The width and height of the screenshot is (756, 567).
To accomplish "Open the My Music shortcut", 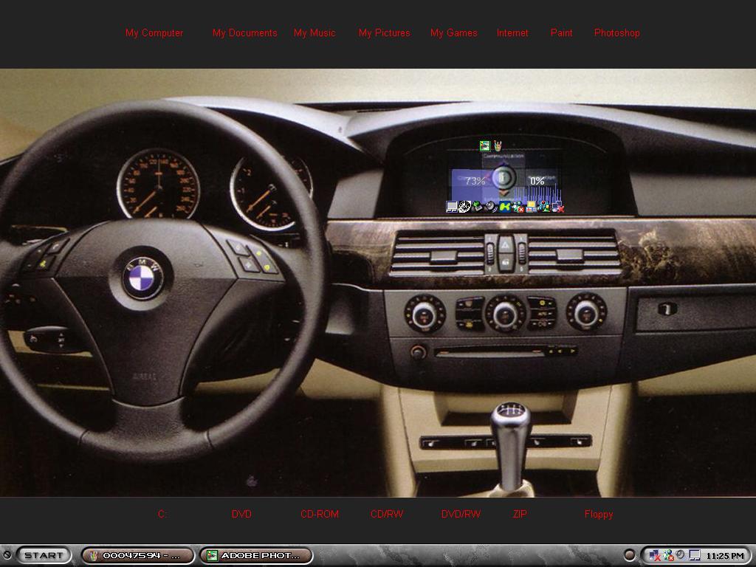I will coord(315,33).
